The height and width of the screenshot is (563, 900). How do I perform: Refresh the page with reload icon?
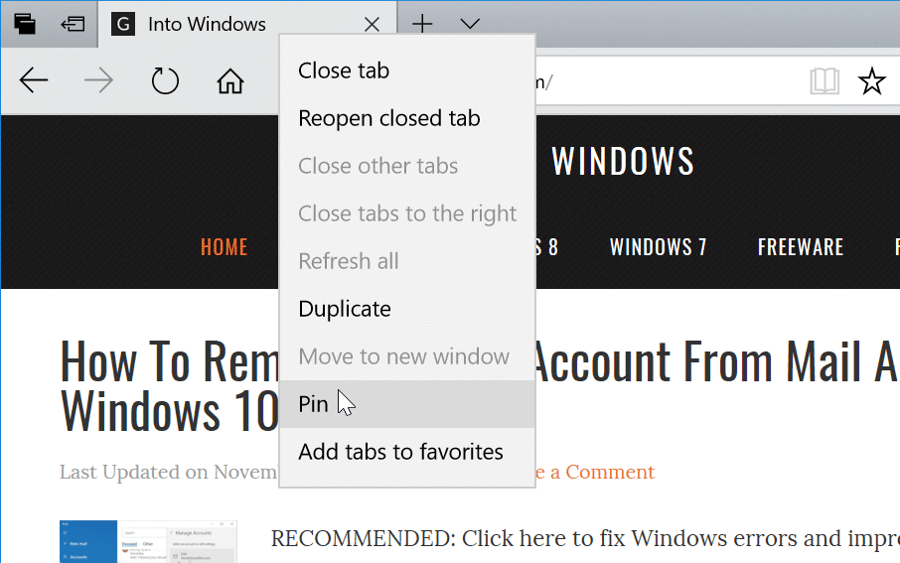165,80
